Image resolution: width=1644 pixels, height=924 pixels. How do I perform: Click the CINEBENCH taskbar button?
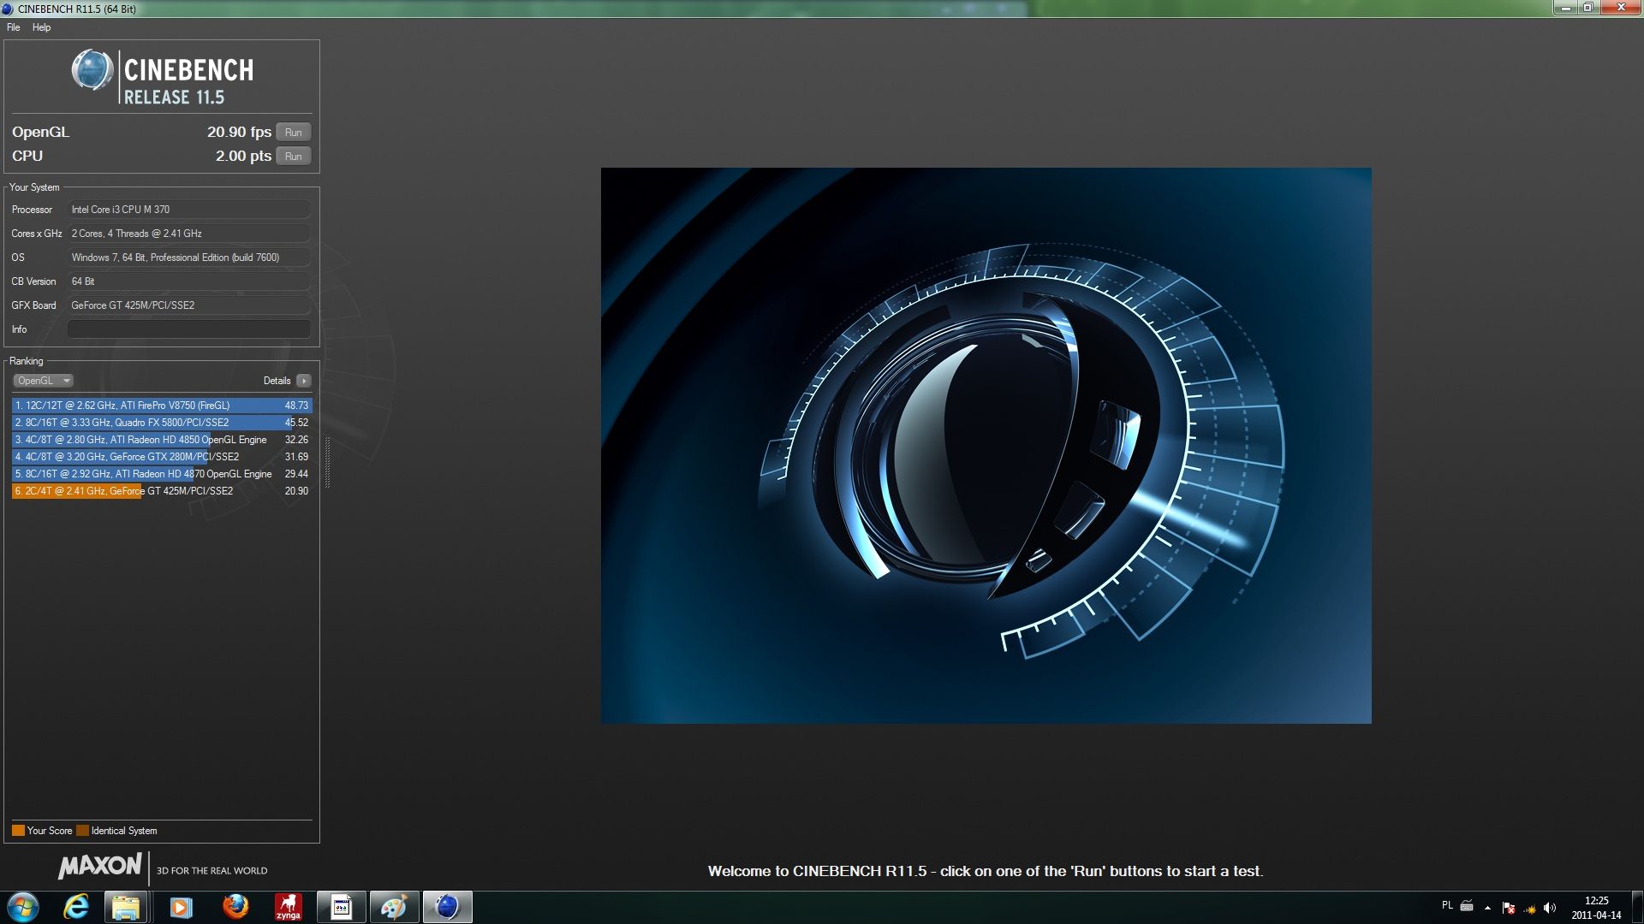pos(447,907)
